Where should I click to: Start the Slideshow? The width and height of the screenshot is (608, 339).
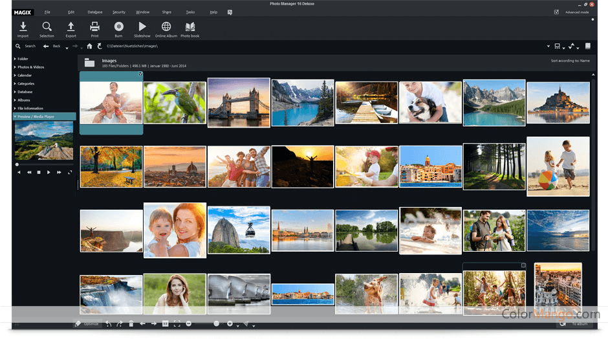142,28
